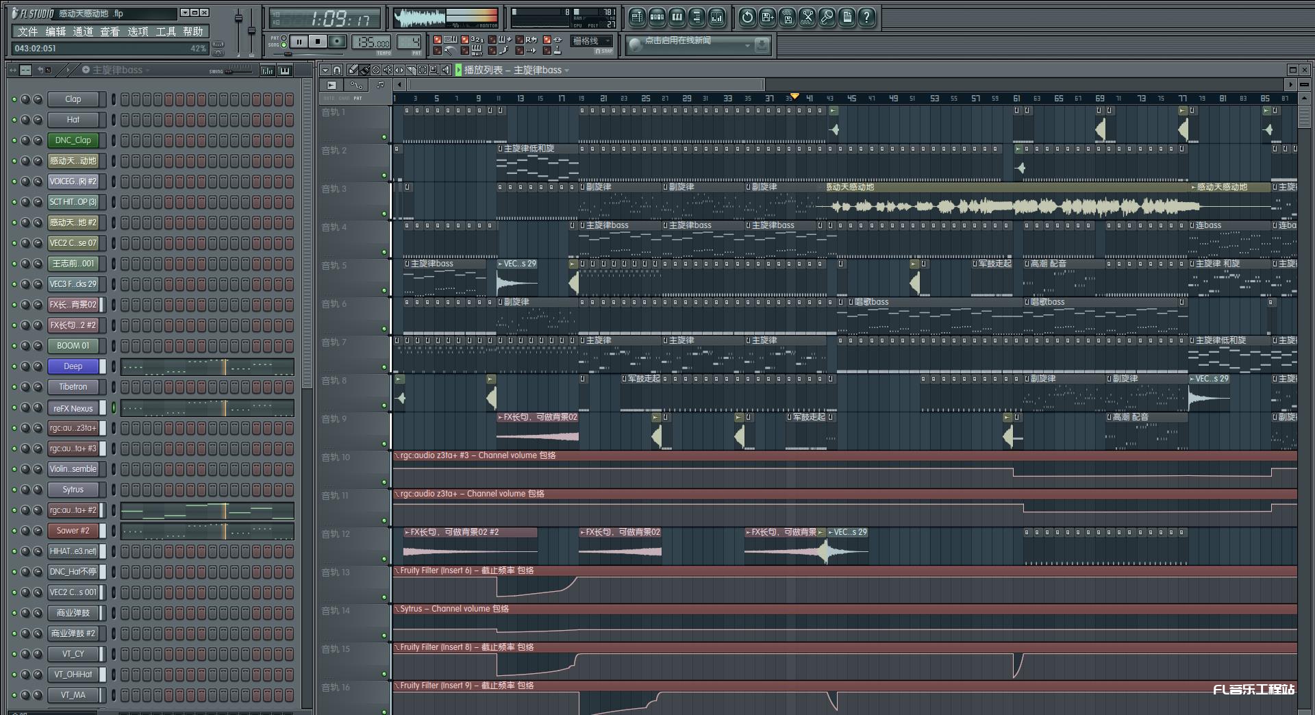Select the pencil draw tool in playlist
1315x715 pixels.
pyautogui.click(x=352, y=70)
